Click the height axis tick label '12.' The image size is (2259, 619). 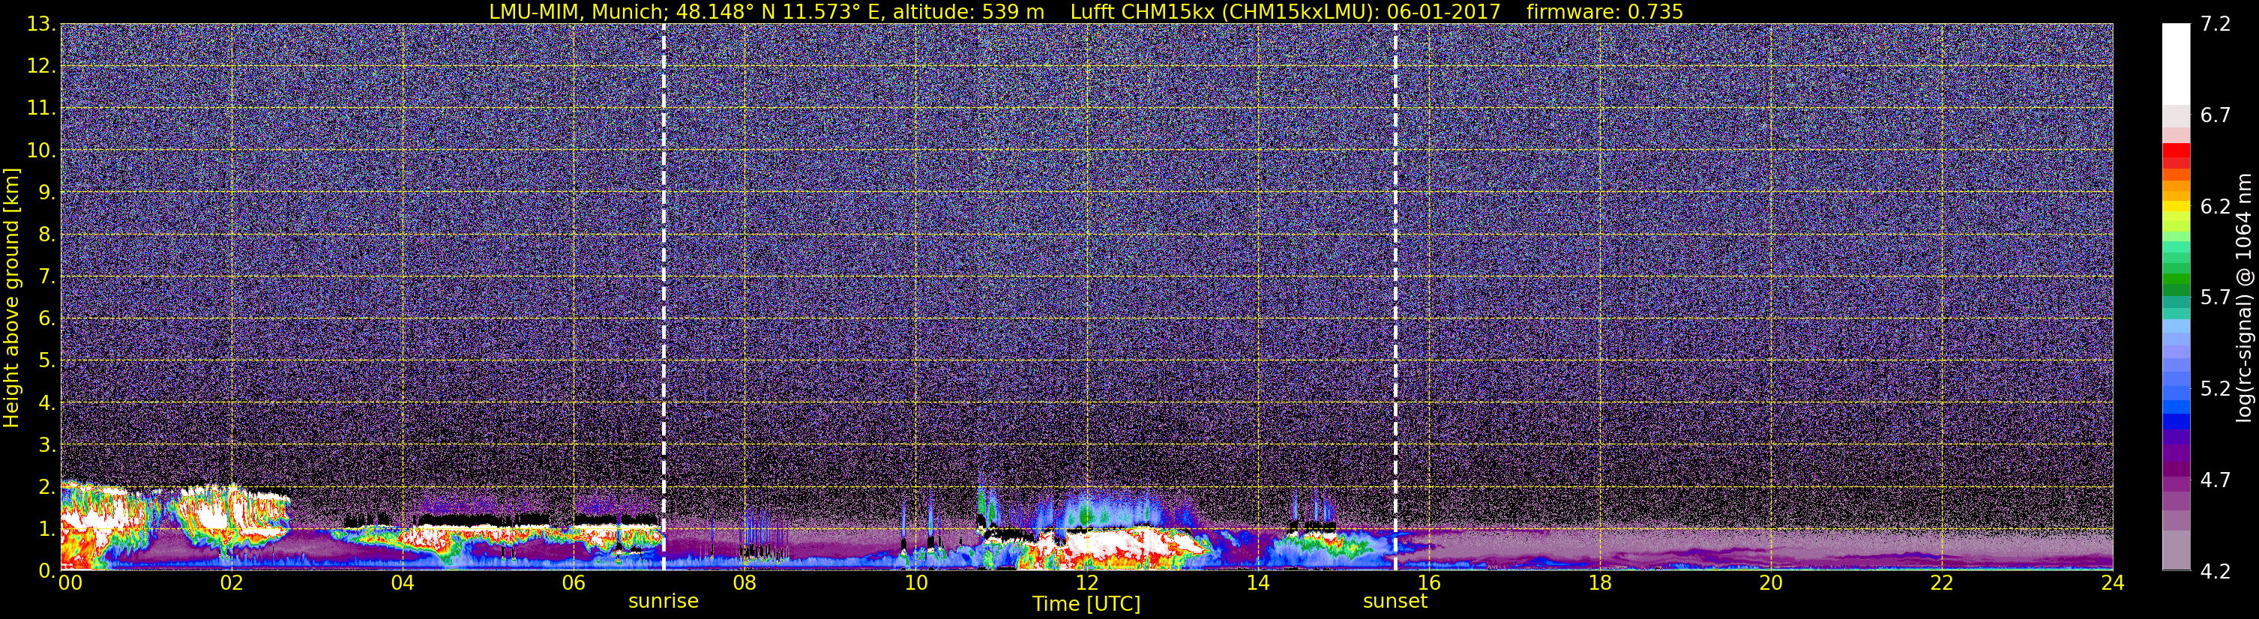[x=41, y=66]
